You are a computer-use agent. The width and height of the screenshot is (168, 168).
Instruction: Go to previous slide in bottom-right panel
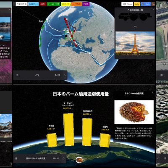point(158,158)
